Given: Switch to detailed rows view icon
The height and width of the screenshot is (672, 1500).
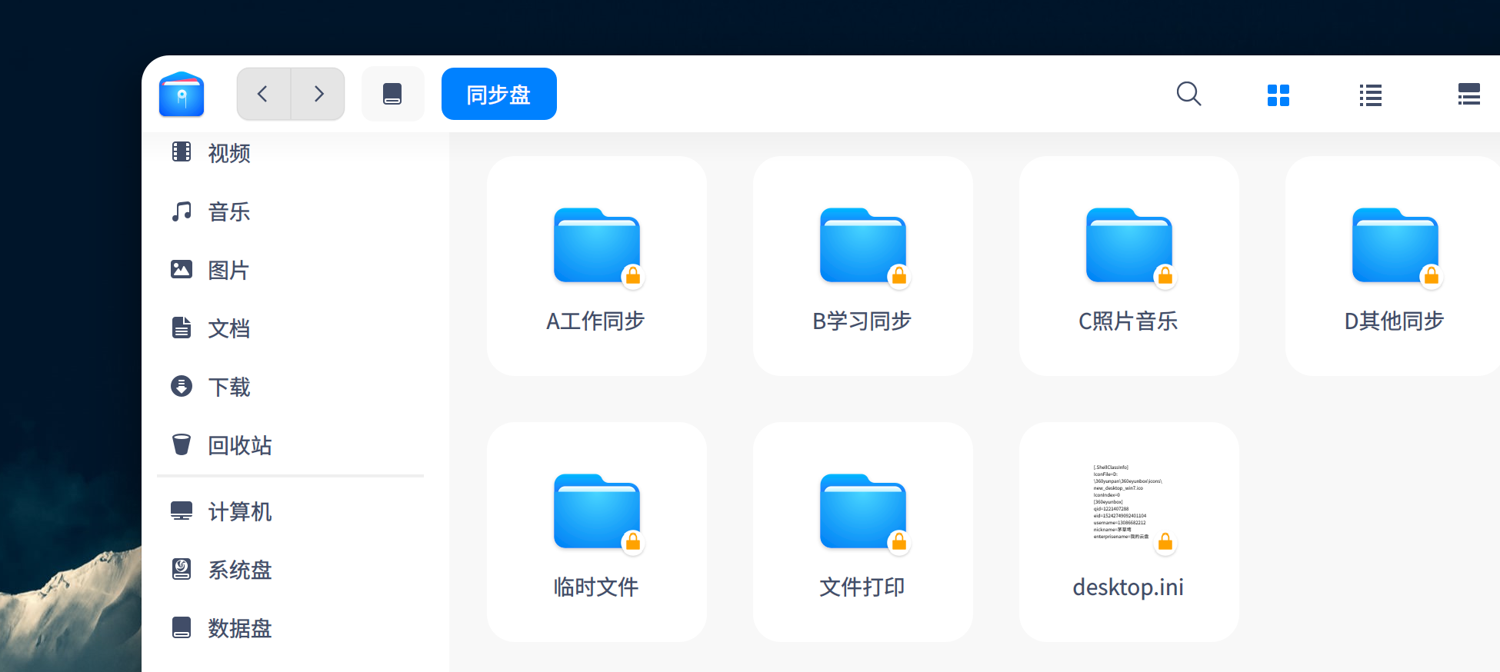Looking at the screenshot, I should (x=1469, y=95).
